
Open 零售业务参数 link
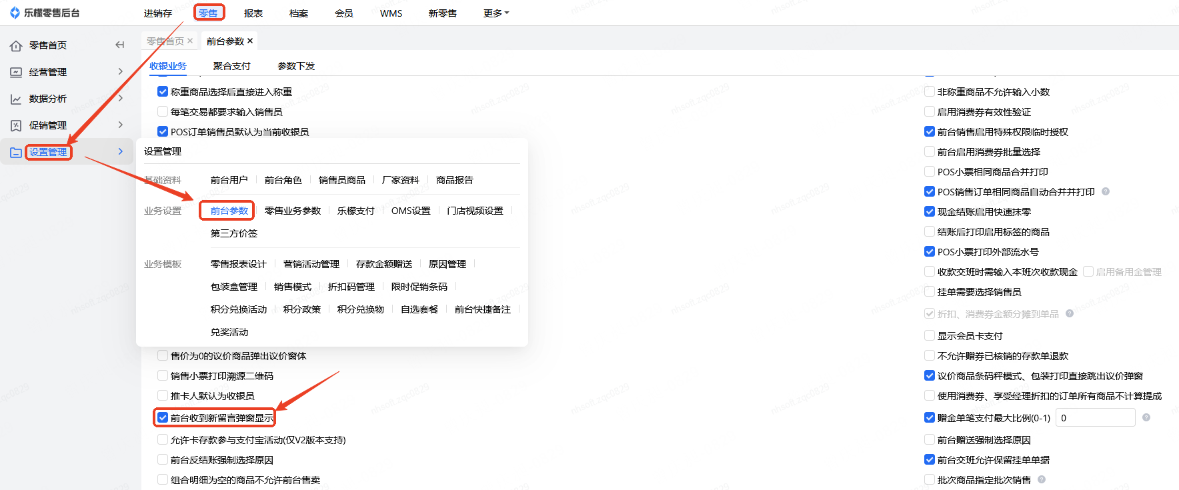(293, 211)
